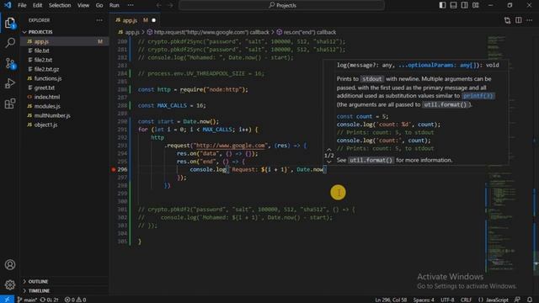Image resolution: width=539 pixels, height=303 pixels.
Task: Open the Manage gear settings icon
Action: [10, 284]
